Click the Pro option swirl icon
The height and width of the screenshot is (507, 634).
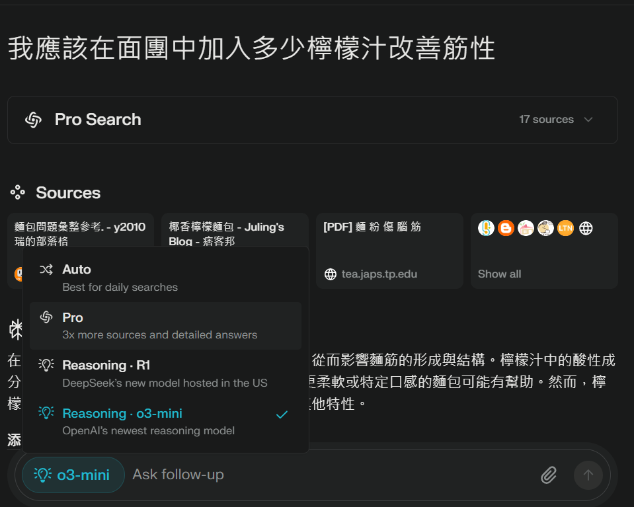coord(46,317)
